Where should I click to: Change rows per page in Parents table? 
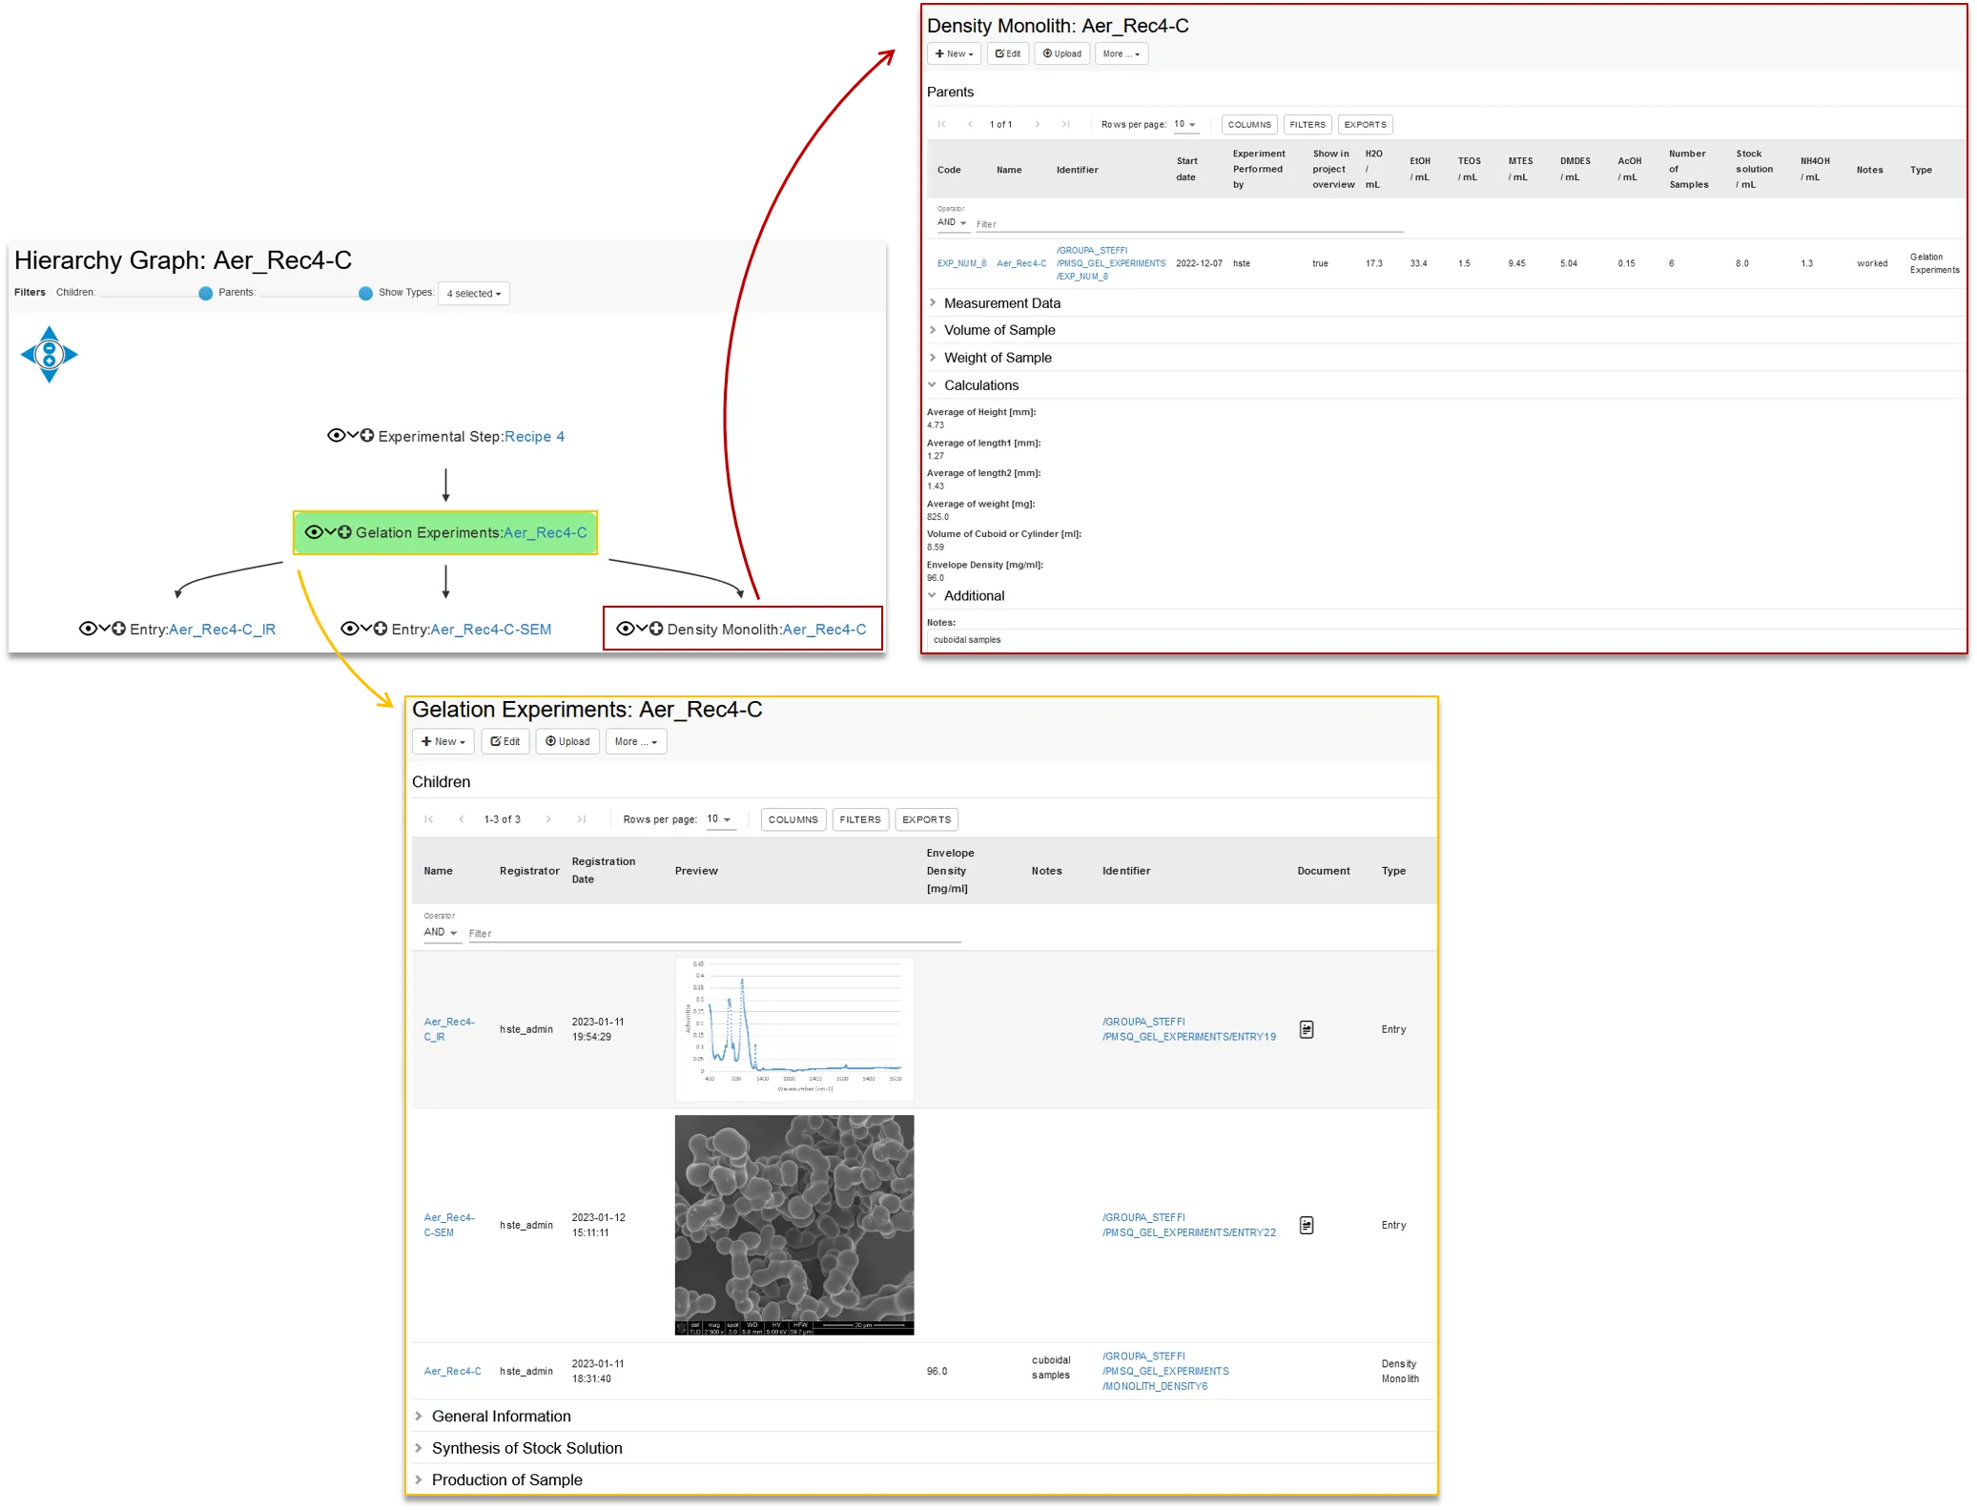pyautogui.click(x=1184, y=124)
